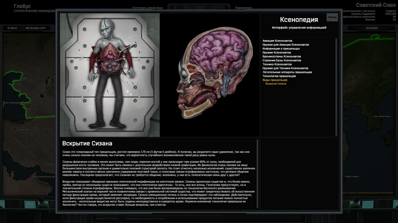Click the article text scrollbar
Viewport: 398px width, 223px height.
[258, 173]
